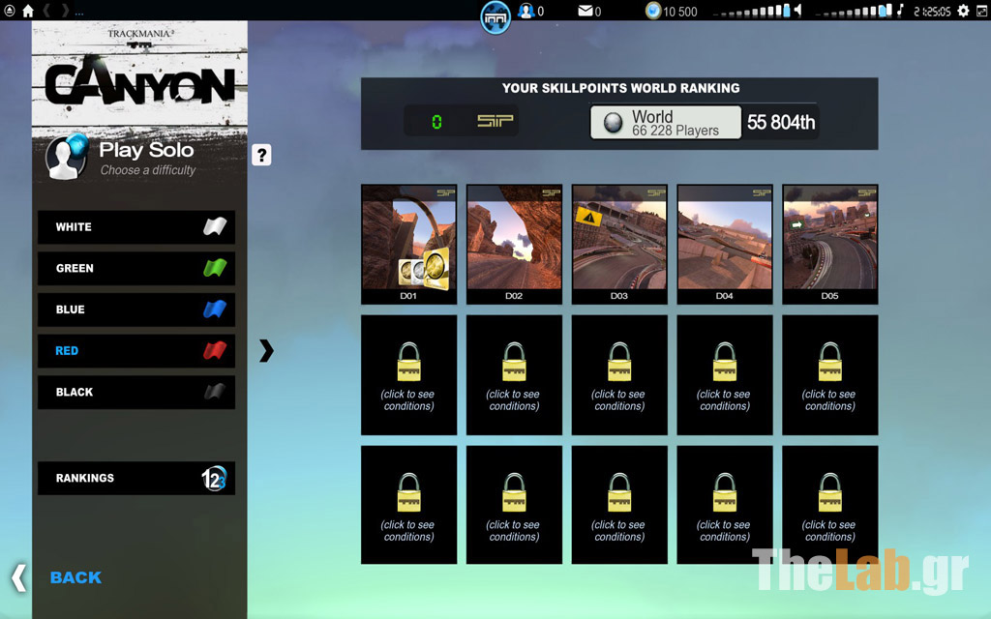The height and width of the screenshot is (619, 991).
Task: Mute sound with the speaker icon
Action: [x=798, y=10]
